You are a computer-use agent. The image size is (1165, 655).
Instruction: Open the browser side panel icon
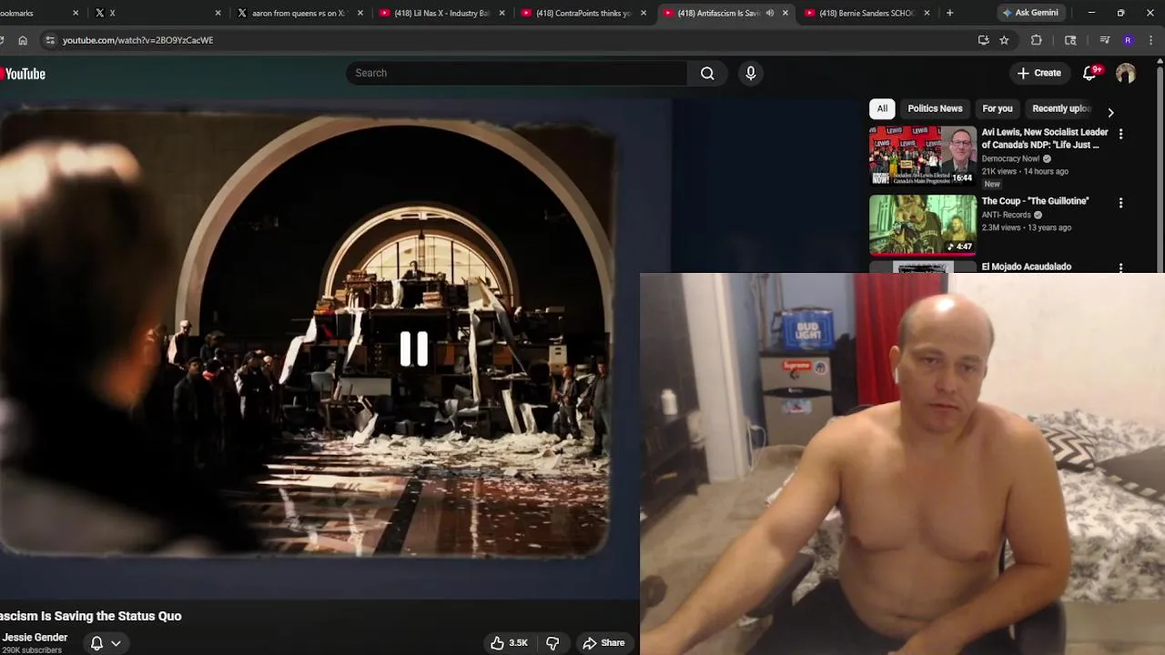tap(1070, 40)
